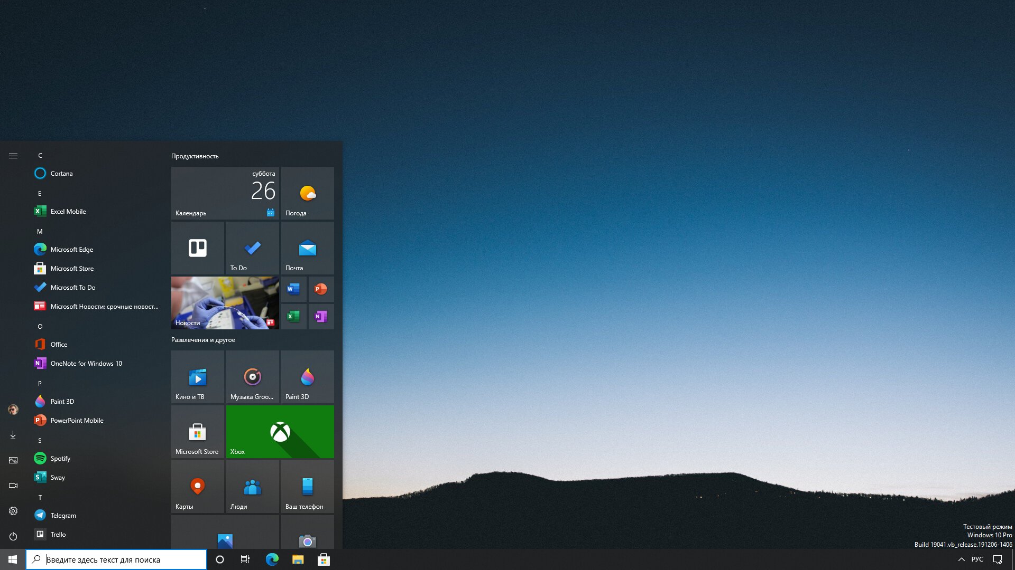Open Pictures folder from Start sidebar
Viewport: 1015px width, 570px height.
13,460
